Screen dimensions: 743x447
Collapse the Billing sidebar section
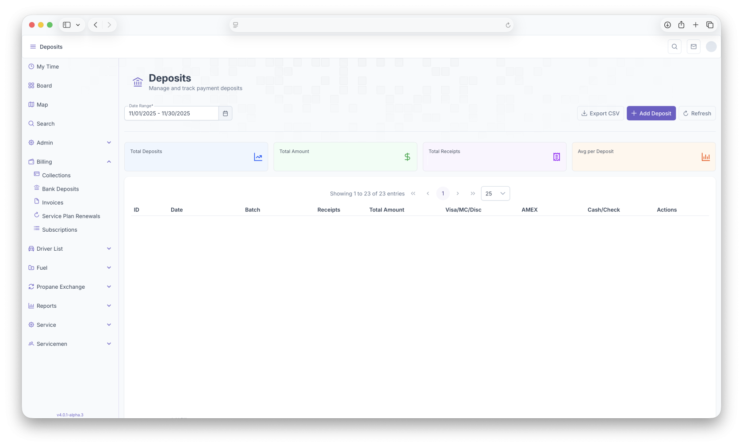click(109, 162)
